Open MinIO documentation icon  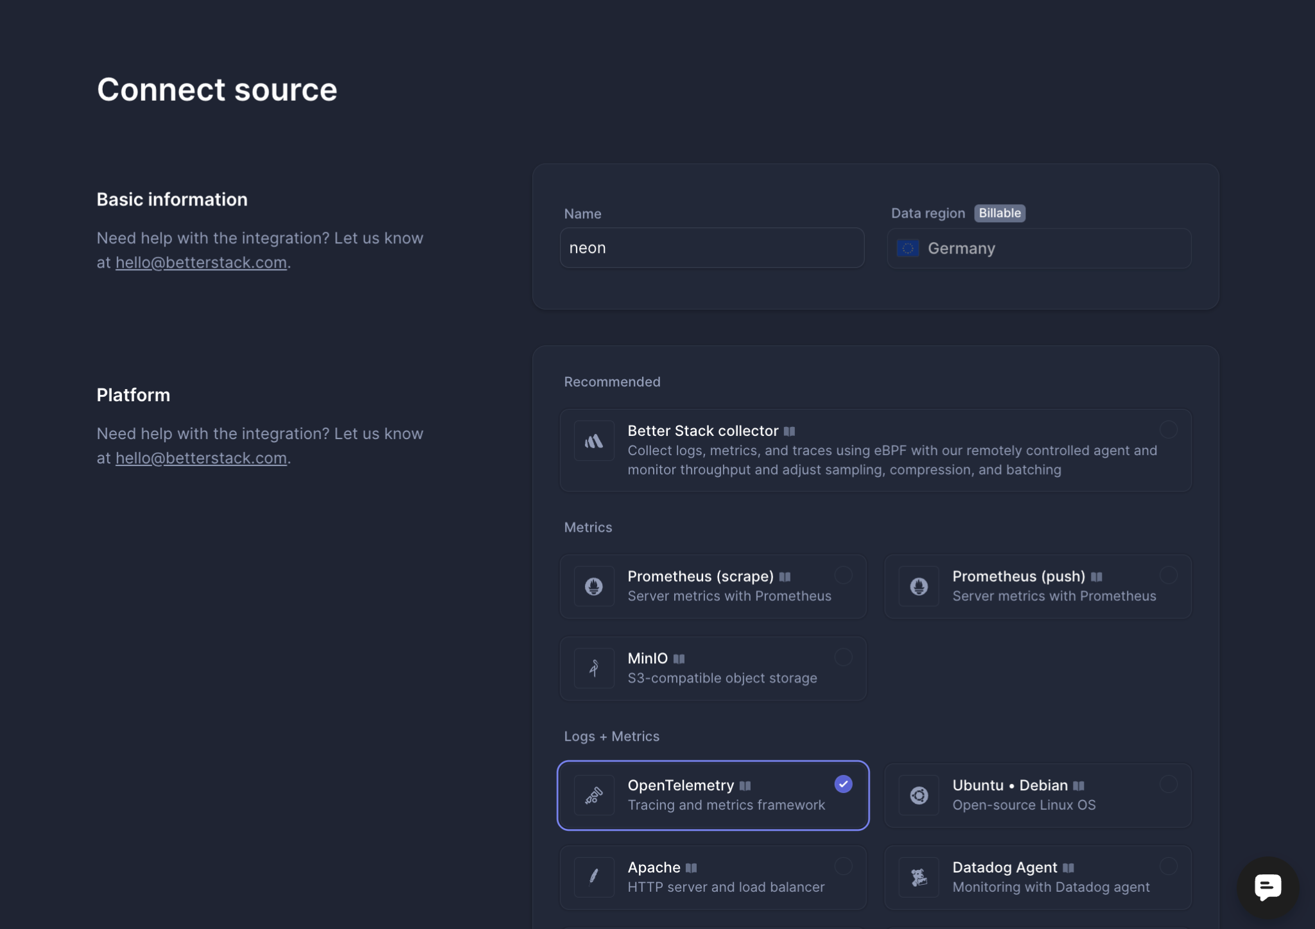(x=680, y=658)
